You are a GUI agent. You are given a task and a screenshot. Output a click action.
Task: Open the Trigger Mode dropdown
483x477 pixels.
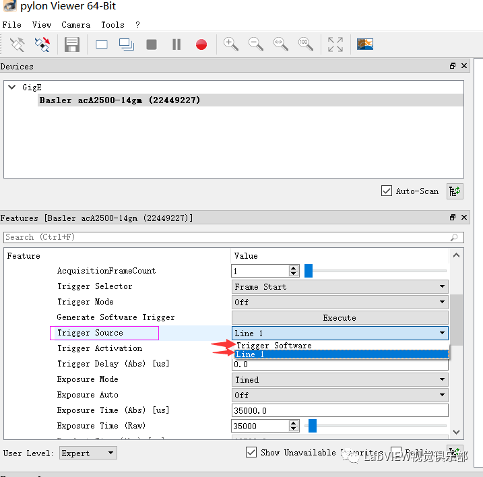(340, 303)
